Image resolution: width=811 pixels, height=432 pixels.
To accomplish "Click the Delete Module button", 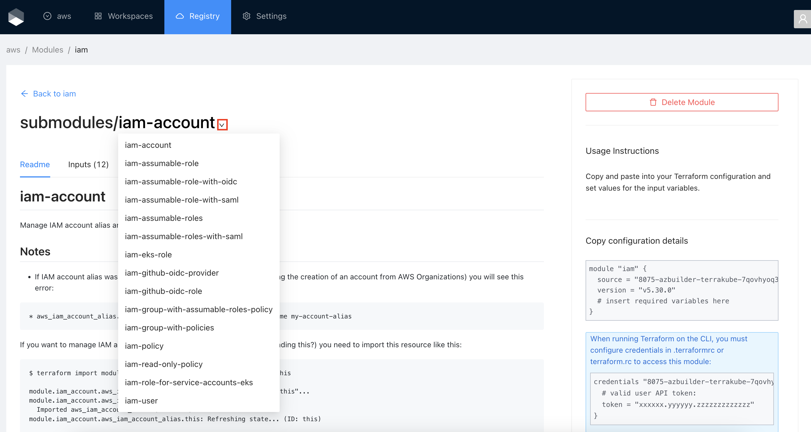I will pyautogui.click(x=682, y=102).
